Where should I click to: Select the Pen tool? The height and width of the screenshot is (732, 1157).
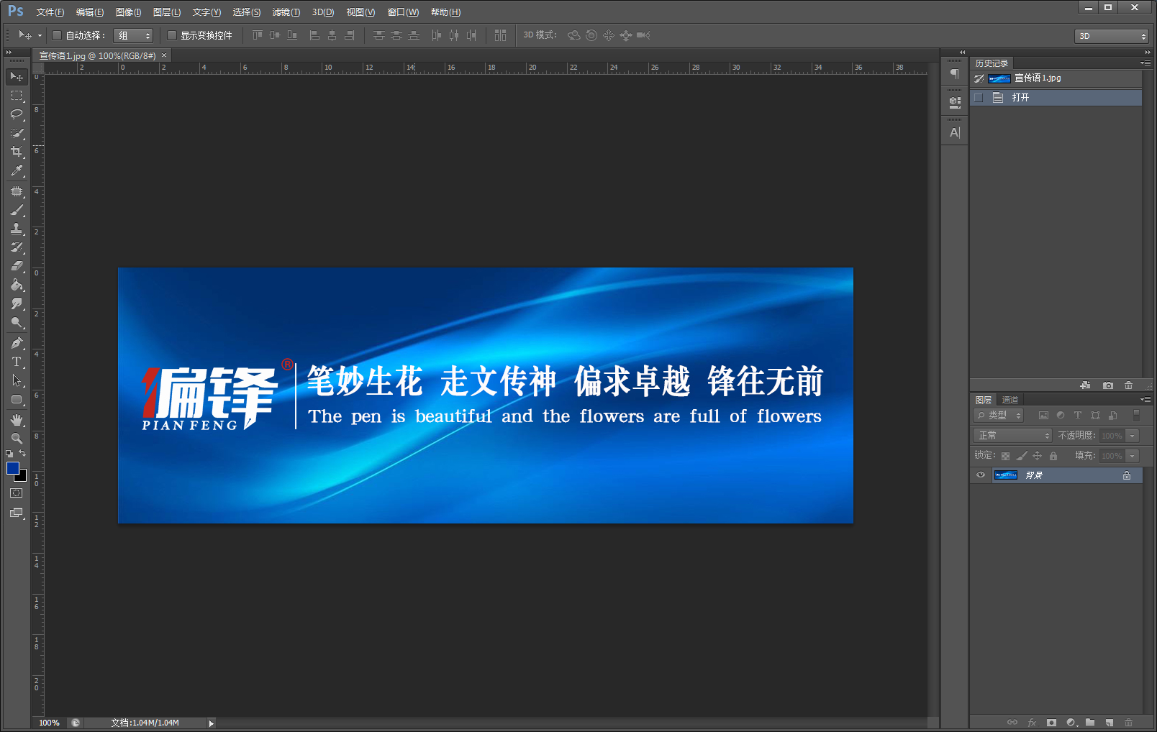click(17, 343)
